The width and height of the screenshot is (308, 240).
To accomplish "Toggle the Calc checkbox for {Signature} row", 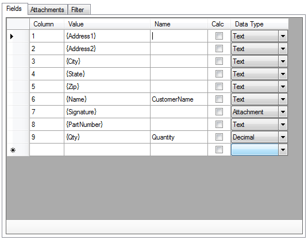I will [219, 112].
